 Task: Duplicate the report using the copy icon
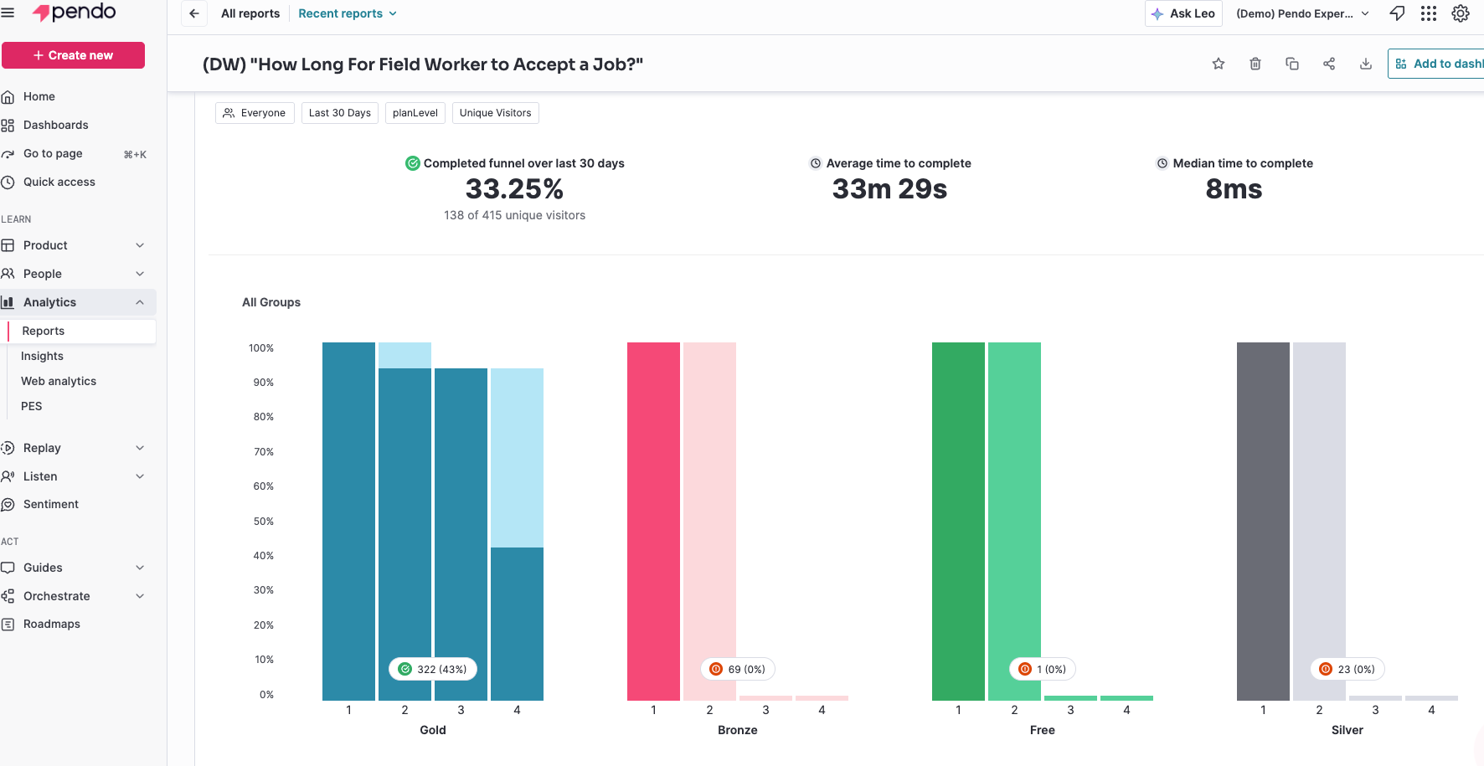coord(1292,64)
